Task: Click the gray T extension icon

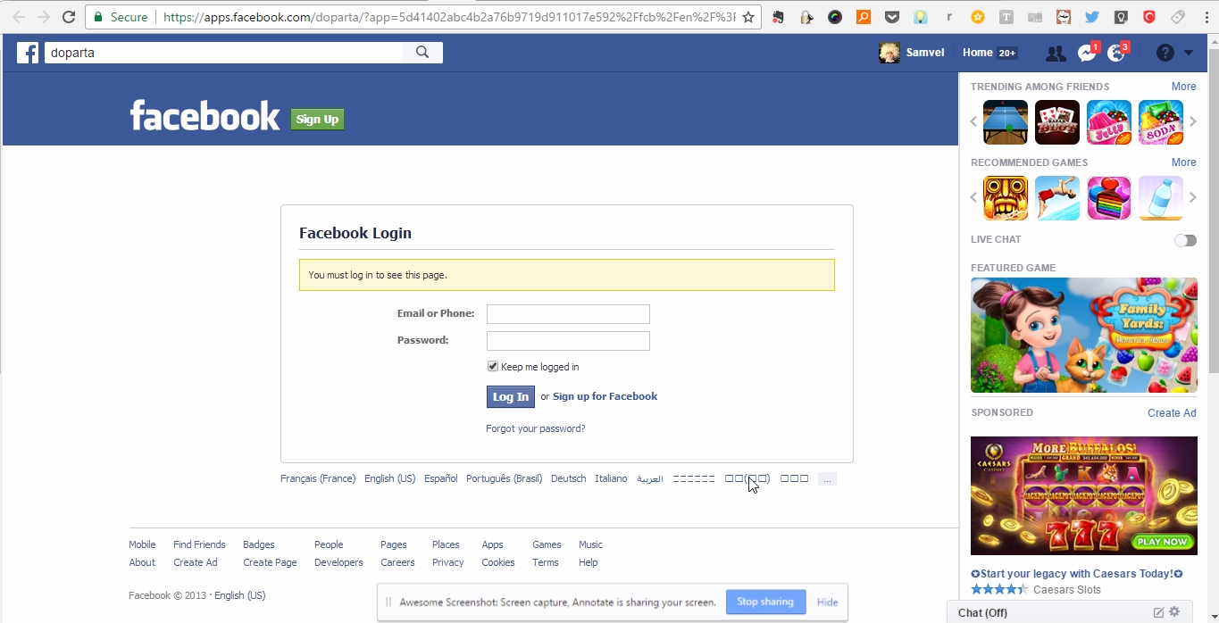Action: (1006, 17)
